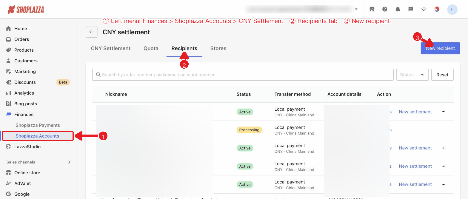This screenshot has height=199, width=468.
Task: Switch to the Quota tab
Action: tap(151, 48)
